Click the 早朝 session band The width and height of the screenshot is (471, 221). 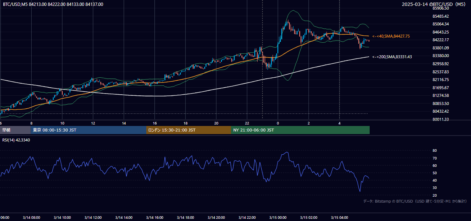15,130
